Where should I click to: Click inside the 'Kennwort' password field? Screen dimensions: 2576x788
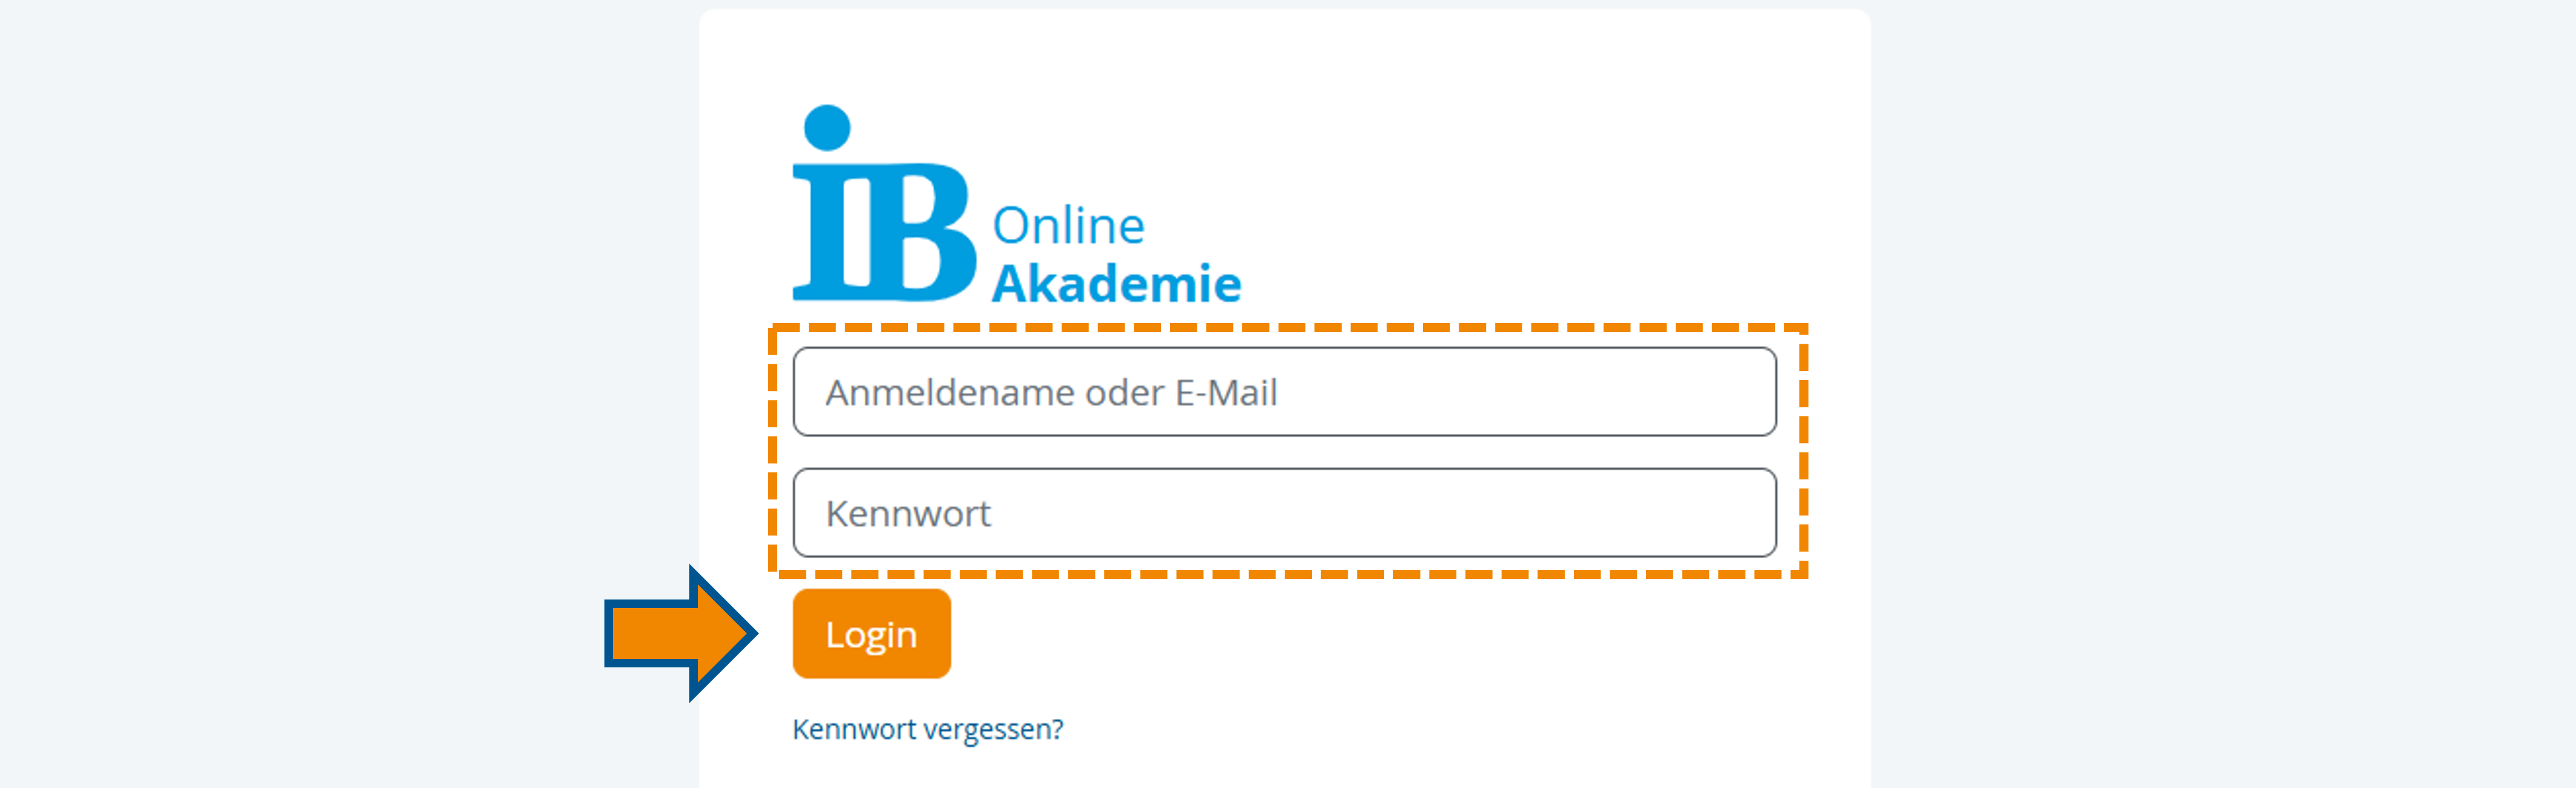[x=1283, y=513]
